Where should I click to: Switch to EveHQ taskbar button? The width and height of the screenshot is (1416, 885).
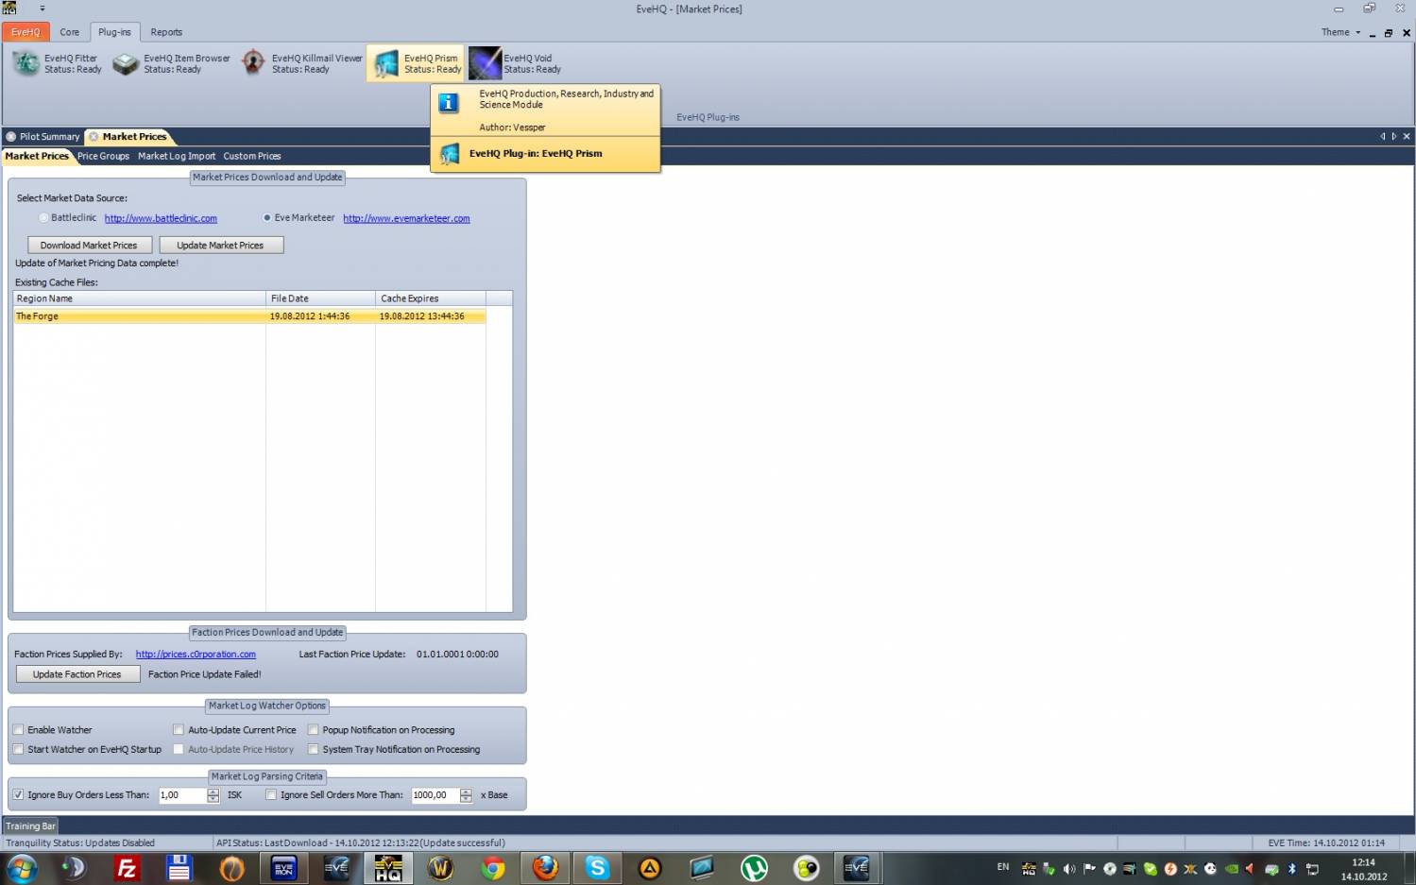[x=388, y=868]
